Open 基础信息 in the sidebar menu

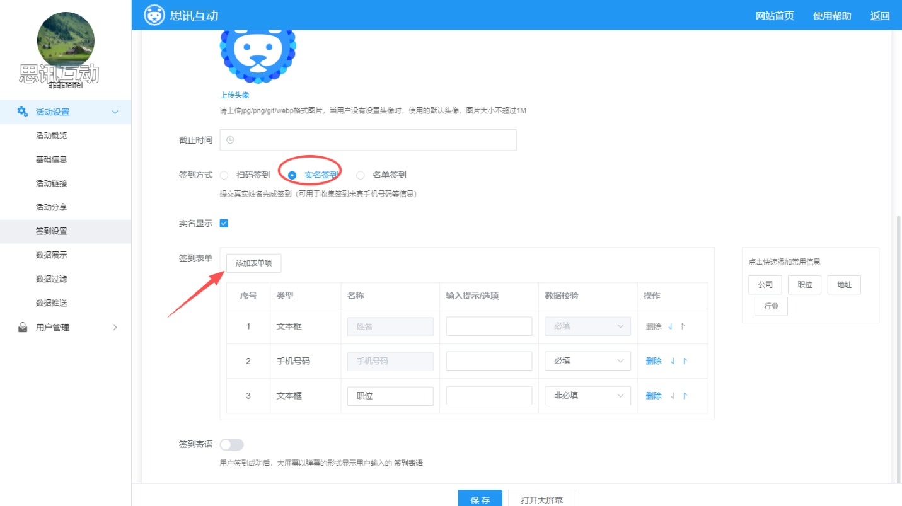[52, 159]
